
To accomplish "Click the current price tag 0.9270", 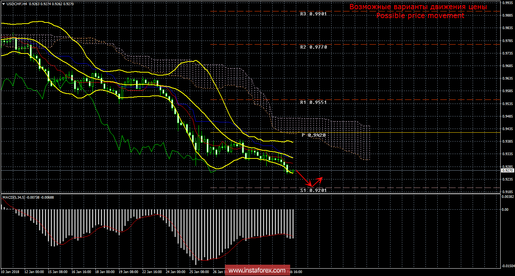I will click(x=507, y=171).
